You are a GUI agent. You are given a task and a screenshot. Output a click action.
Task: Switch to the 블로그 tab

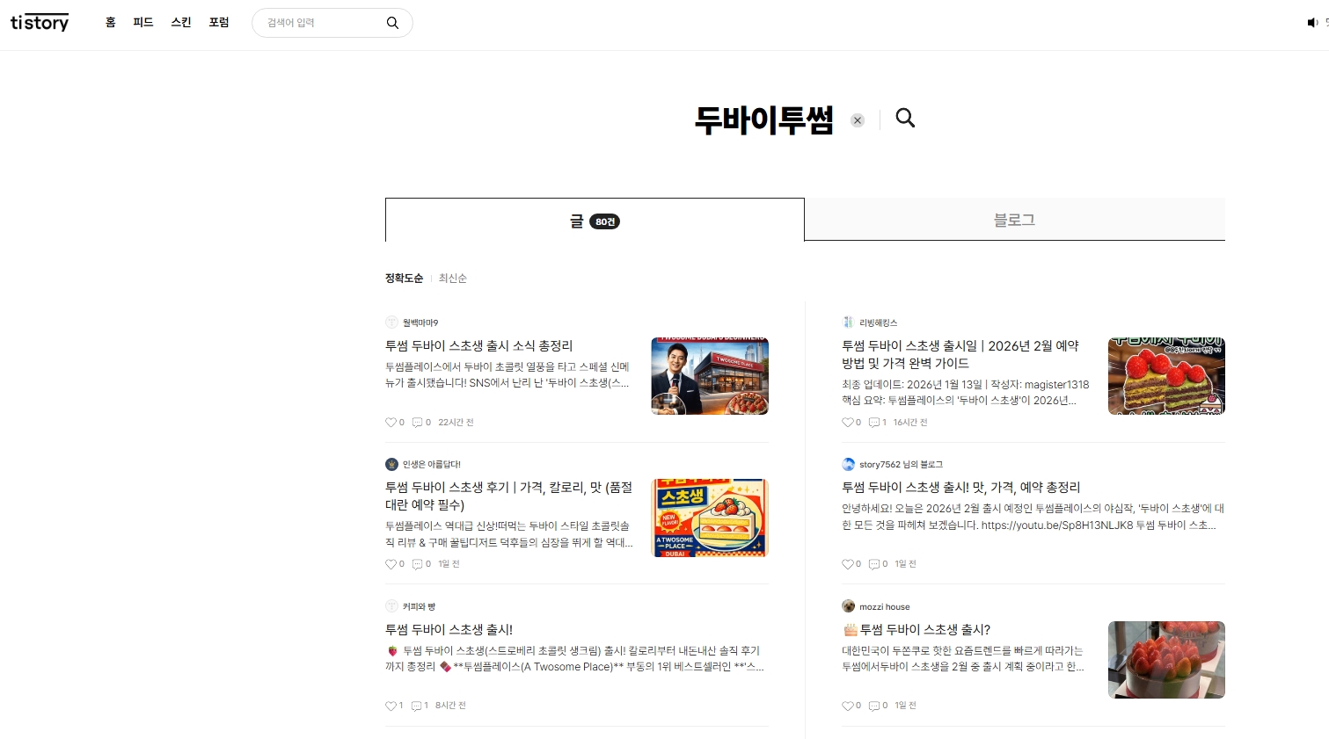point(1014,220)
